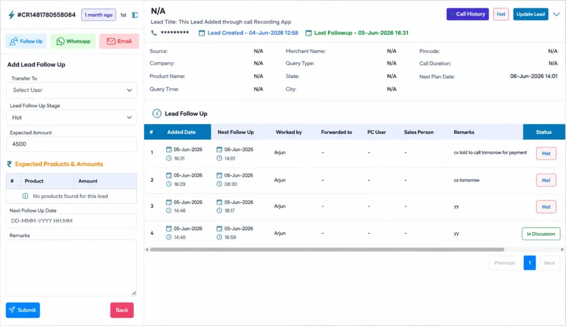Screen dimensions: 566x326
Task: Open the Email tab
Action: (x=119, y=41)
